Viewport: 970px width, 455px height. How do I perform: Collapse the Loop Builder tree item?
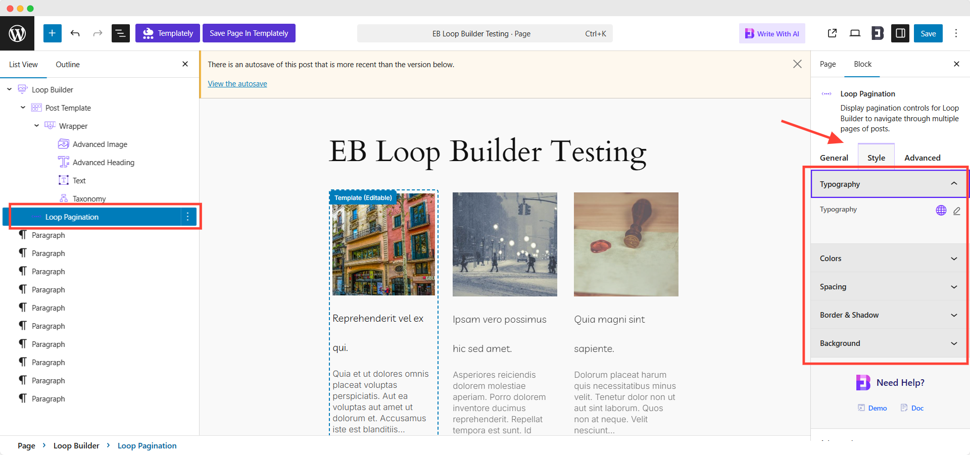click(9, 89)
